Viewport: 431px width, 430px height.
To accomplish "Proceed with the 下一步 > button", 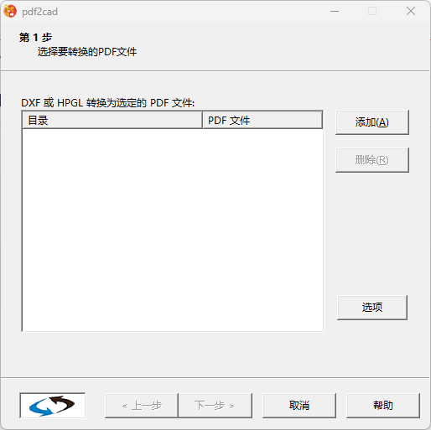I will pos(215,406).
